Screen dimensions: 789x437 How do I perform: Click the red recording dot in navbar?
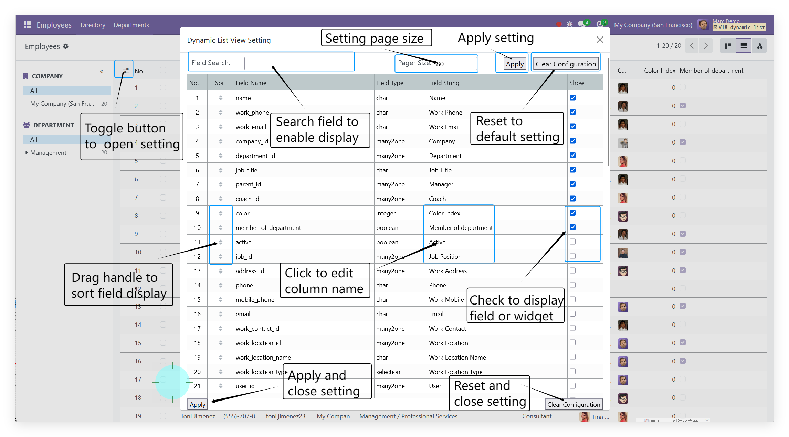point(559,24)
